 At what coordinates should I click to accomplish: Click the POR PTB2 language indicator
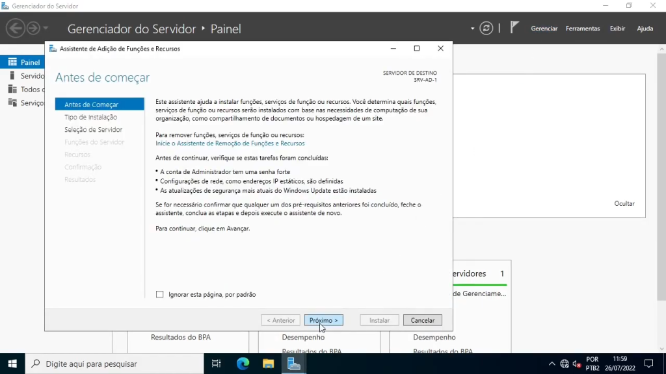point(593,364)
